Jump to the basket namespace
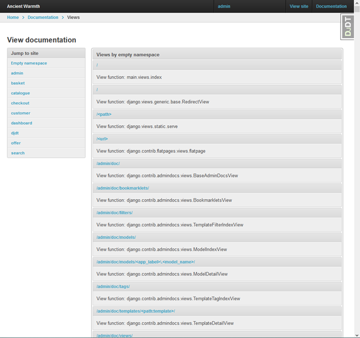The image size is (360, 338). click(x=18, y=83)
